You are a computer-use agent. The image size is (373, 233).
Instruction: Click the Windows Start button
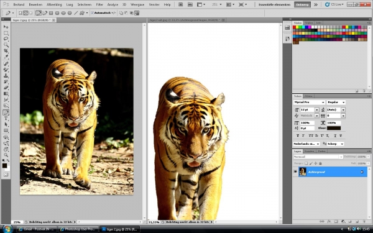[x=7, y=229]
